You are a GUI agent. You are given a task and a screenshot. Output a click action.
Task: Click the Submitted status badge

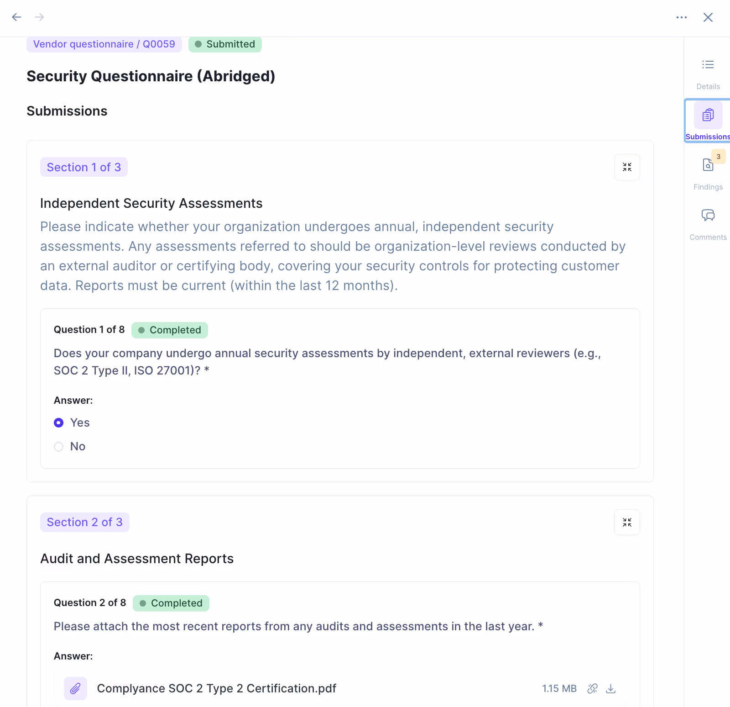click(x=225, y=44)
